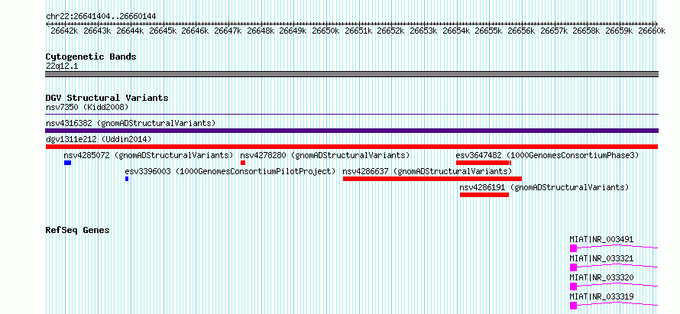Click the 26645k ruler position
The image size is (680, 314).
pyautogui.click(x=163, y=31)
